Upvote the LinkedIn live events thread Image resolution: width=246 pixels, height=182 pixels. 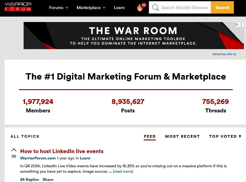point(14,150)
